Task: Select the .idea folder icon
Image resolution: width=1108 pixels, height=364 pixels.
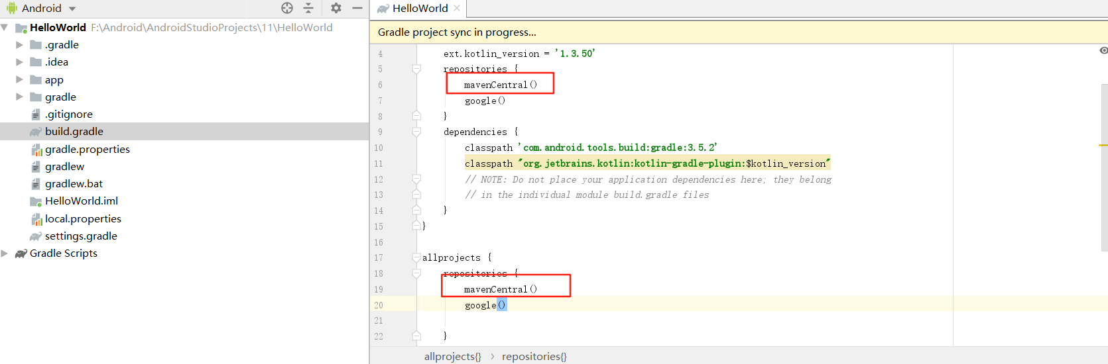Action: click(36, 62)
